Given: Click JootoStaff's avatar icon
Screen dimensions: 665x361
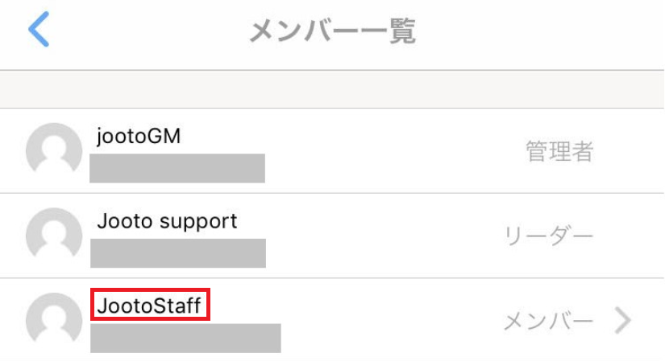Looking at the screenshot, I should pos(54,318).
